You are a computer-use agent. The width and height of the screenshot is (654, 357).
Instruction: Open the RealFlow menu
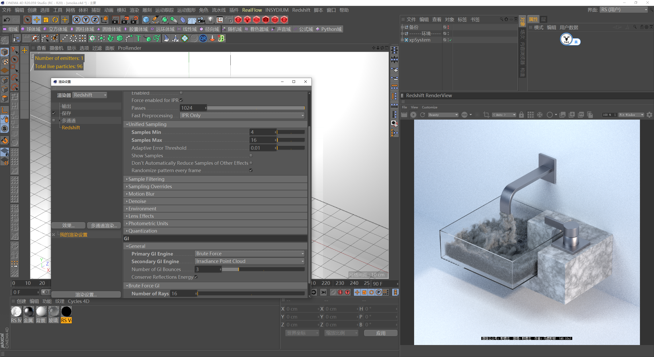tap(252, 10)
